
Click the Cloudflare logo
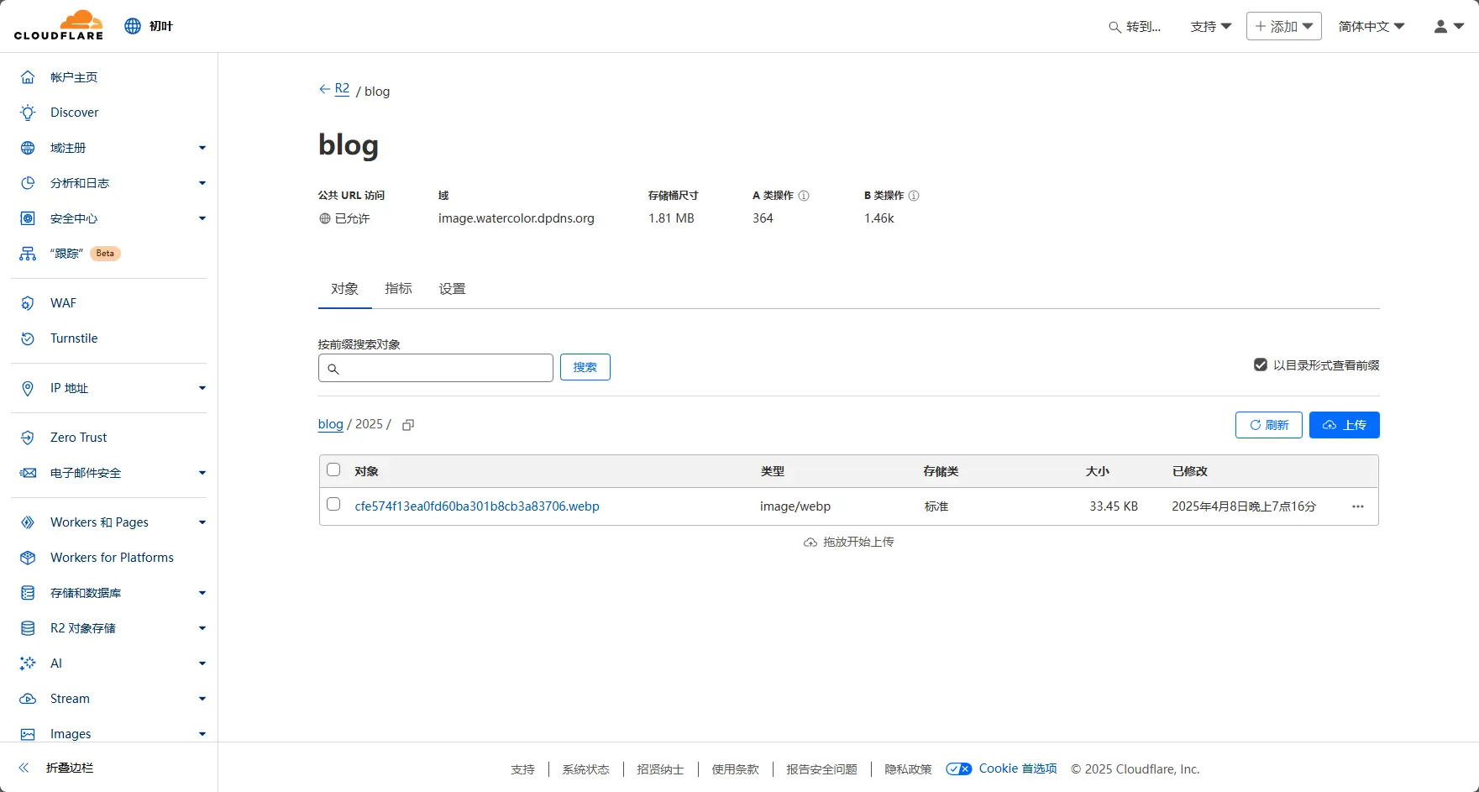tap(59, 25)
